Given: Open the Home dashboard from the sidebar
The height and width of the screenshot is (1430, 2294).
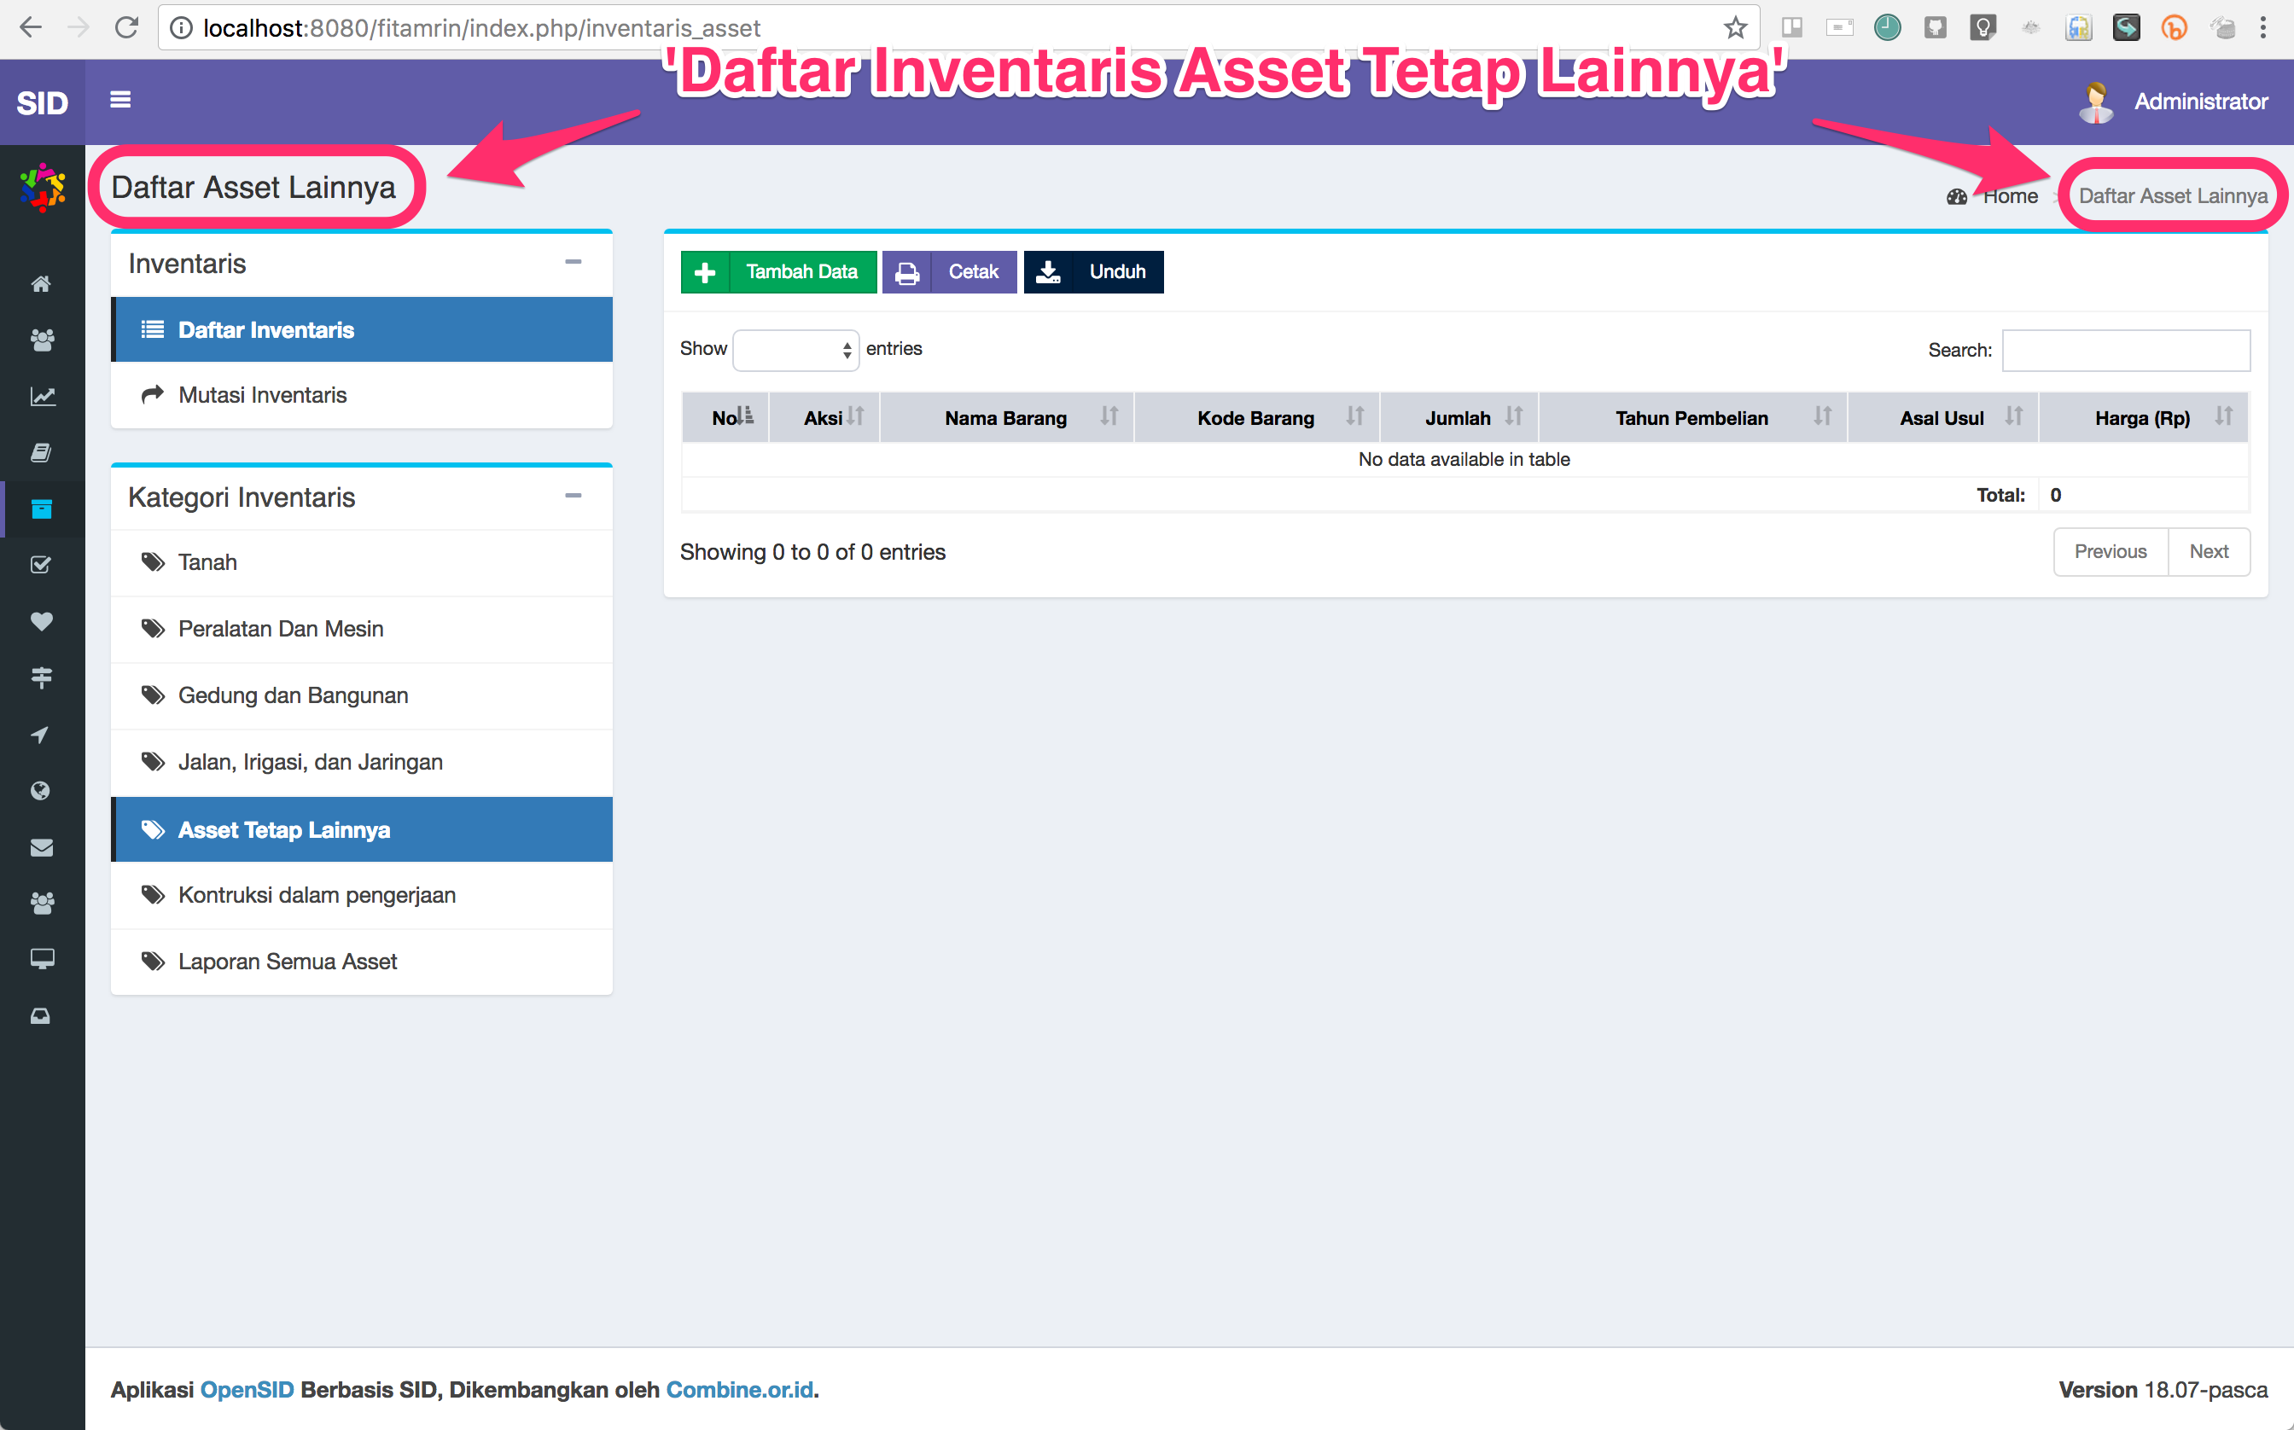Looking at the screenshot, I should tap(42, 282).
